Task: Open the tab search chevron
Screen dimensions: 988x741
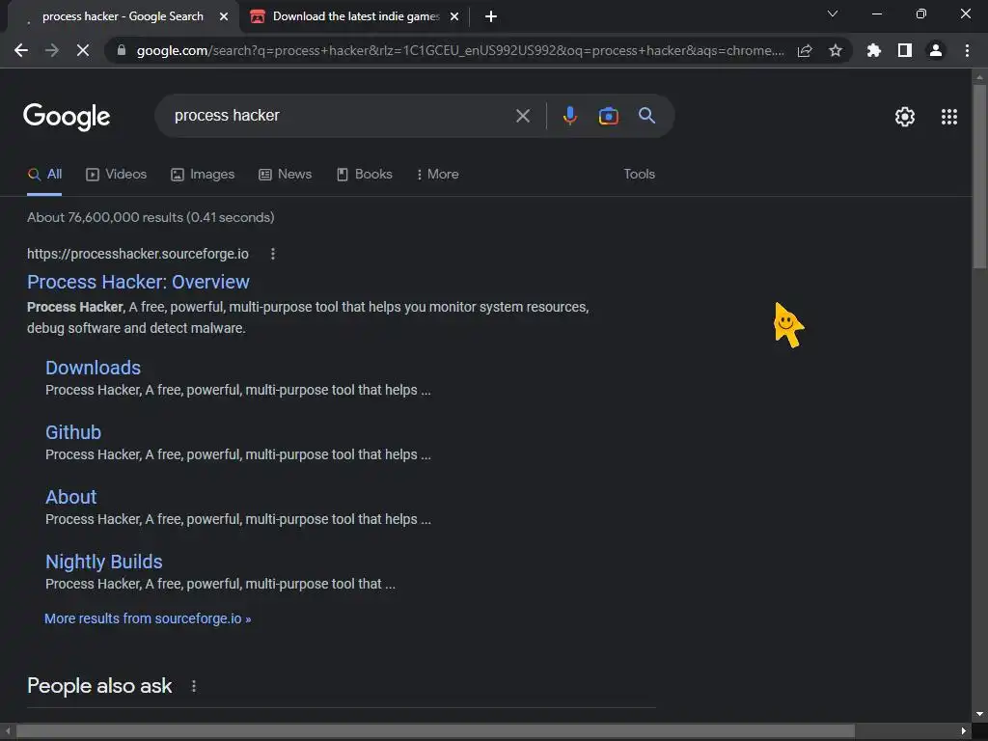Action: (x=833, y=14)
